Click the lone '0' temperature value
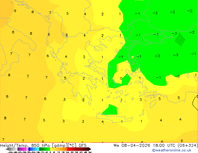Screen dimensions: 198x153 [121, 78]
